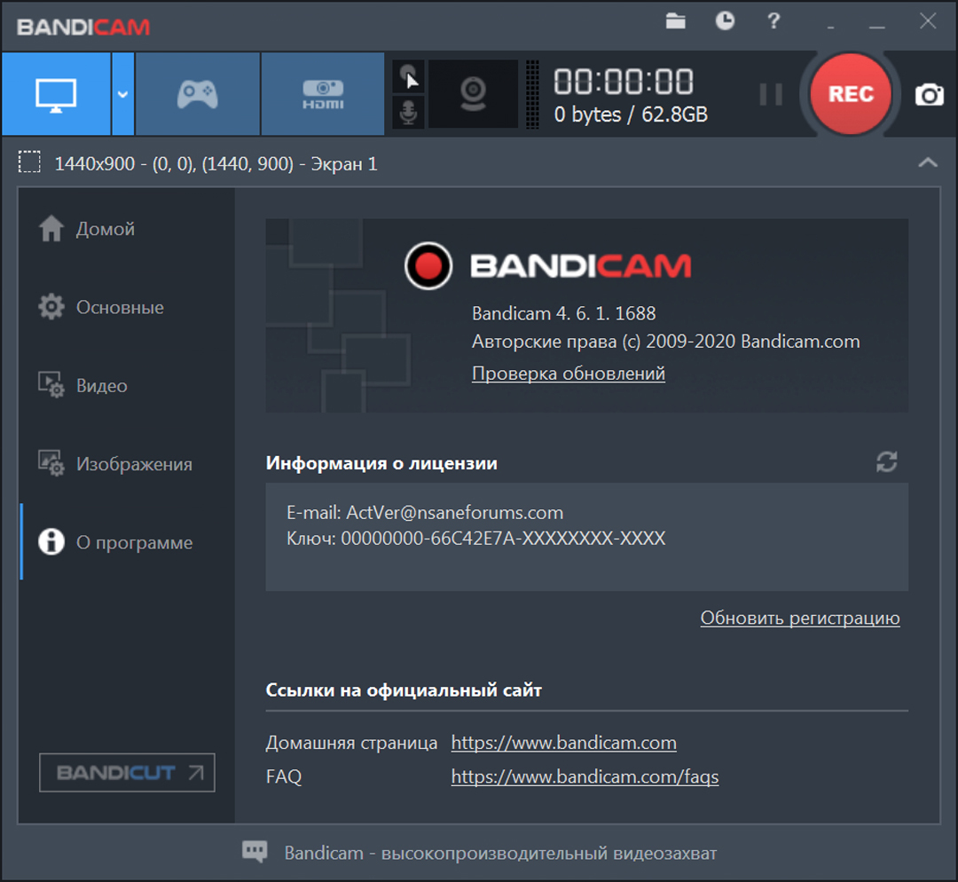The width and height of the screenshot is (958, 882).
Task: Collapse panel with chevron up arrow
Action: point(928,162)
